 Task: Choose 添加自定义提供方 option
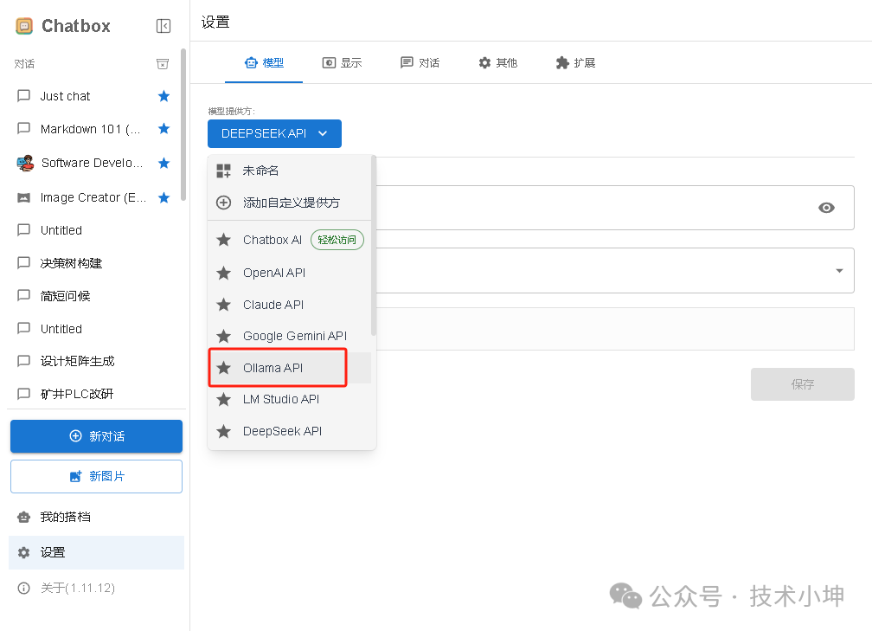pyautogui.click(x=289, y=203)
